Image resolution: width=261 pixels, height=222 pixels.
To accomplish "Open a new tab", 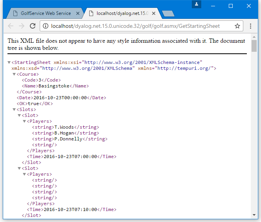I will coord(168,14).
